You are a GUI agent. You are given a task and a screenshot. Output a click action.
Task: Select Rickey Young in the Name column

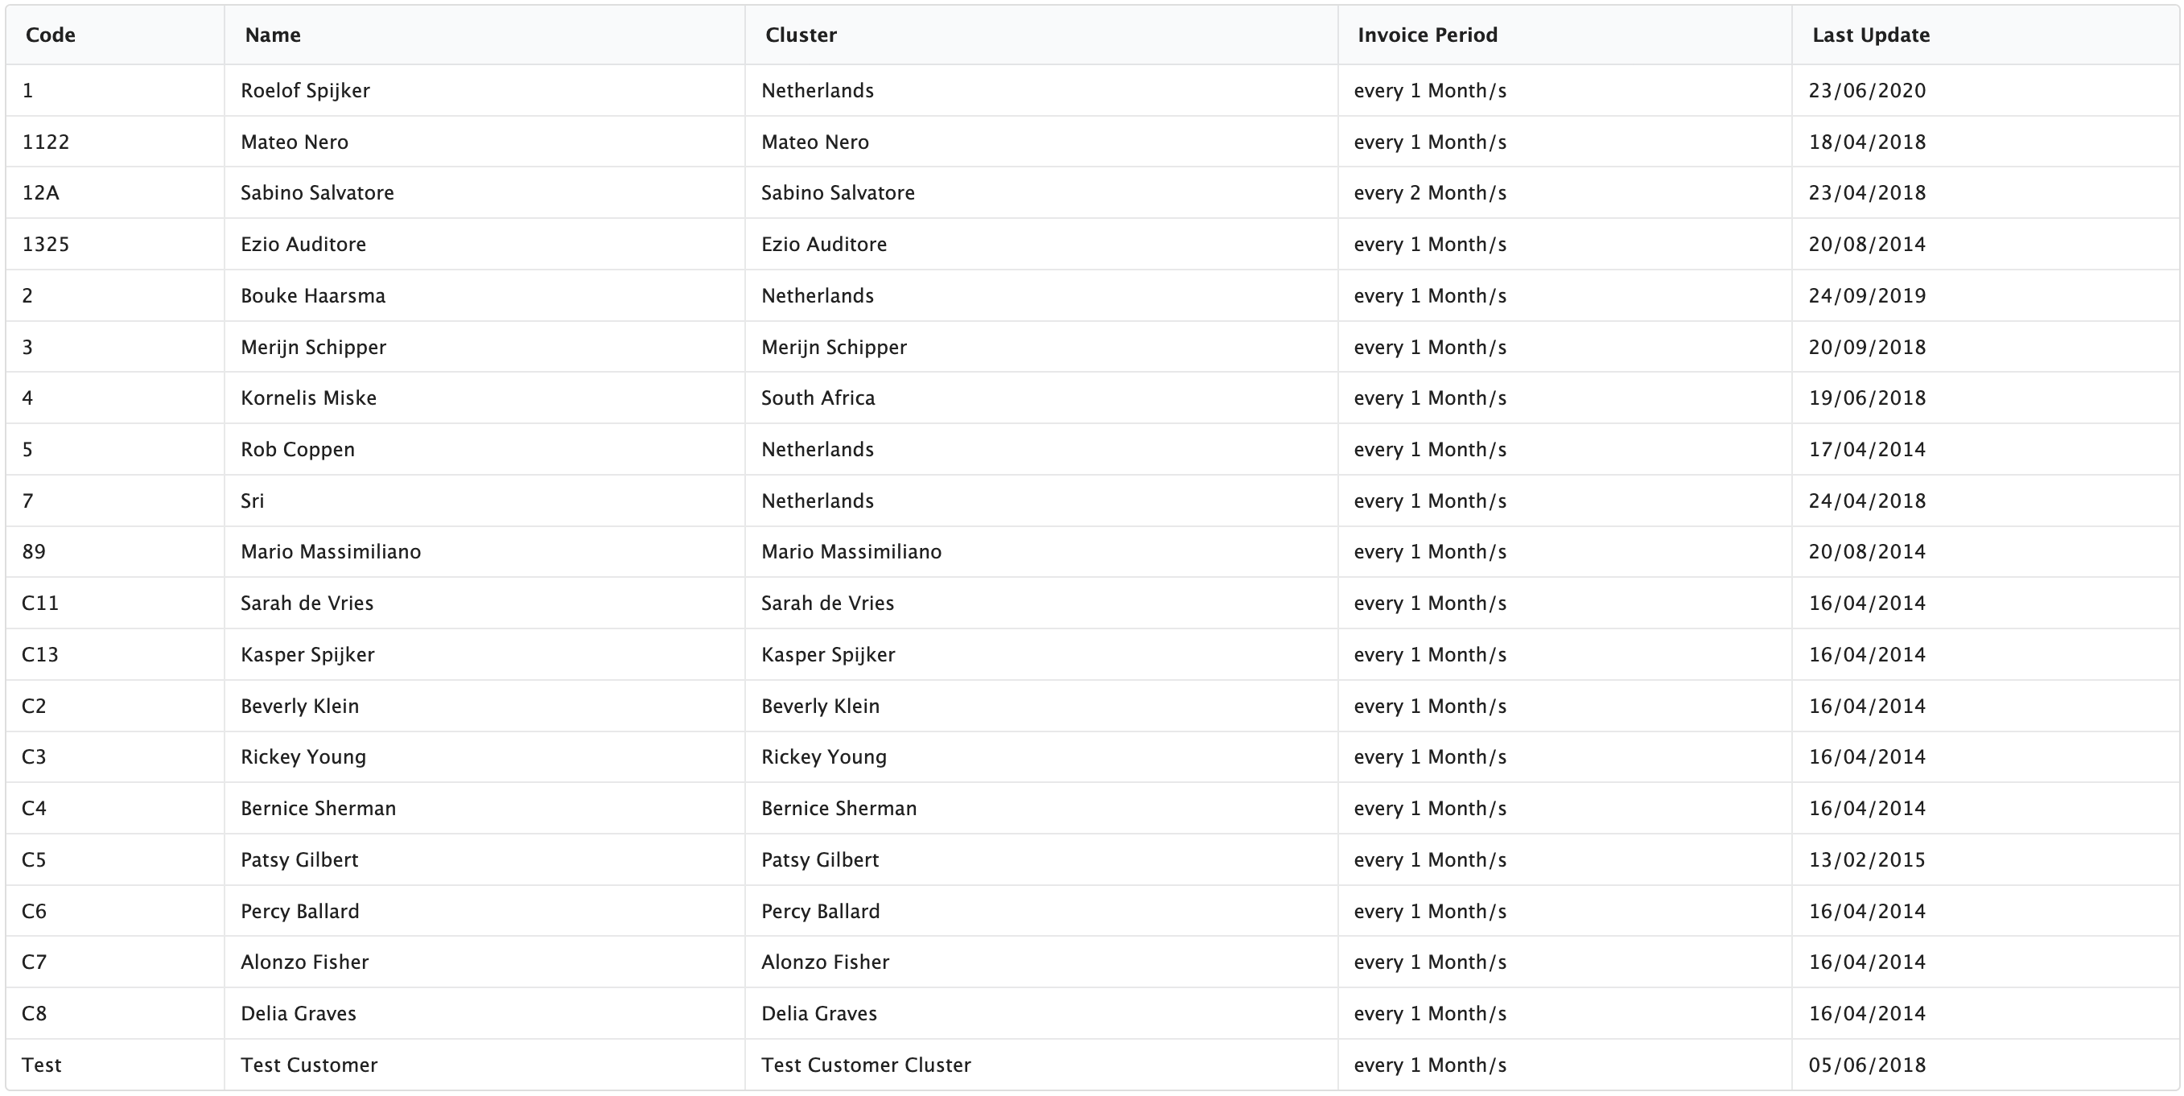coord(303,757)
